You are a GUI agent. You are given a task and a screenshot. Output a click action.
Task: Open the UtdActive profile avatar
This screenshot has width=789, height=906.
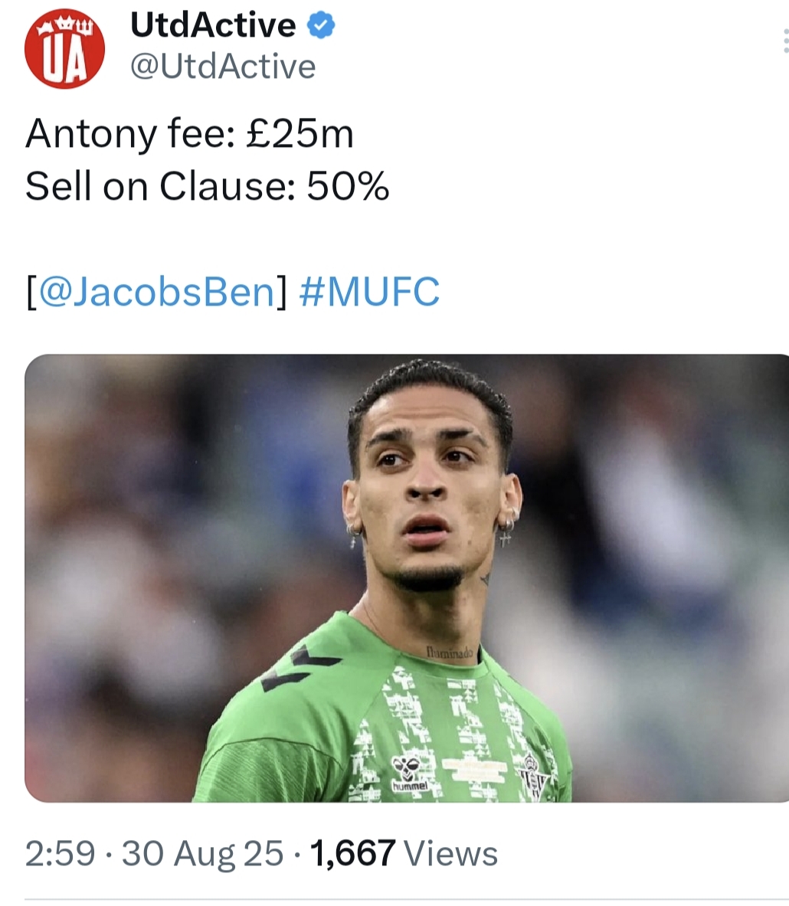65,48
